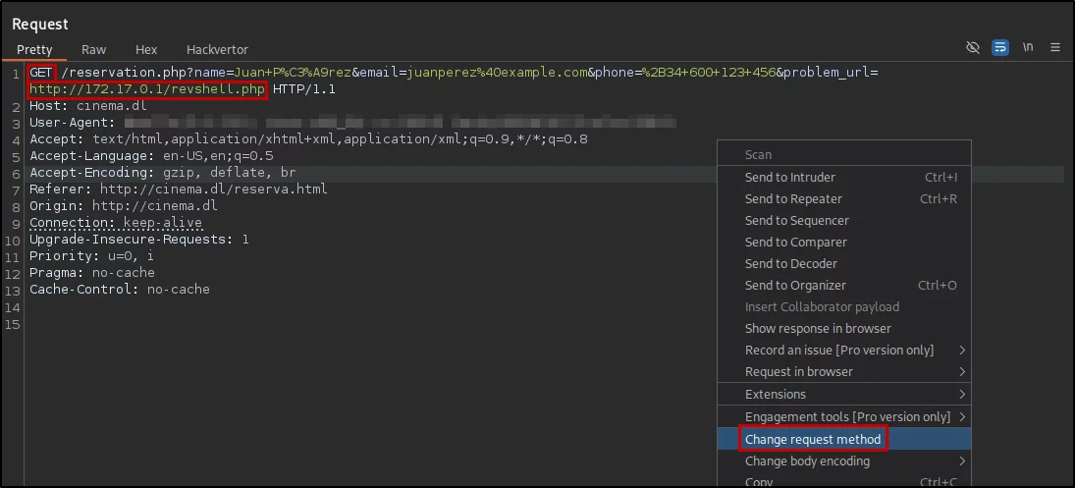Toggle the hidden characters eye icon
Image resolution: width=1075 pixels, height=488 pixels.
click(x=972, y=47)
